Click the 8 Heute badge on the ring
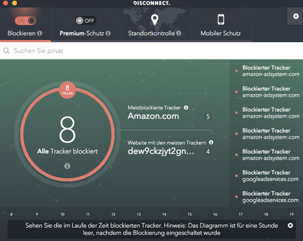Viewport: 303px width, 241px height. click(67, 90)
